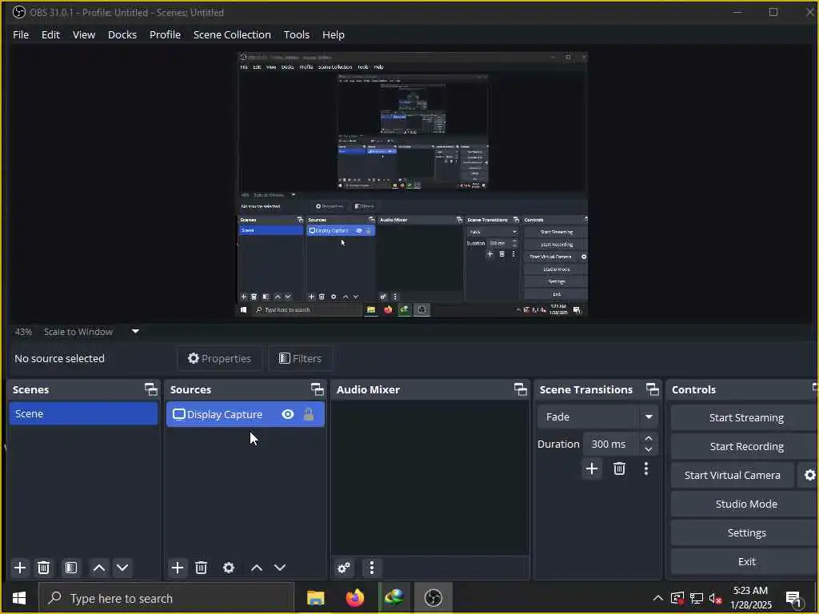819x614 pixels.
Task: Click network icon in system tray
Action: click(696, 598)
